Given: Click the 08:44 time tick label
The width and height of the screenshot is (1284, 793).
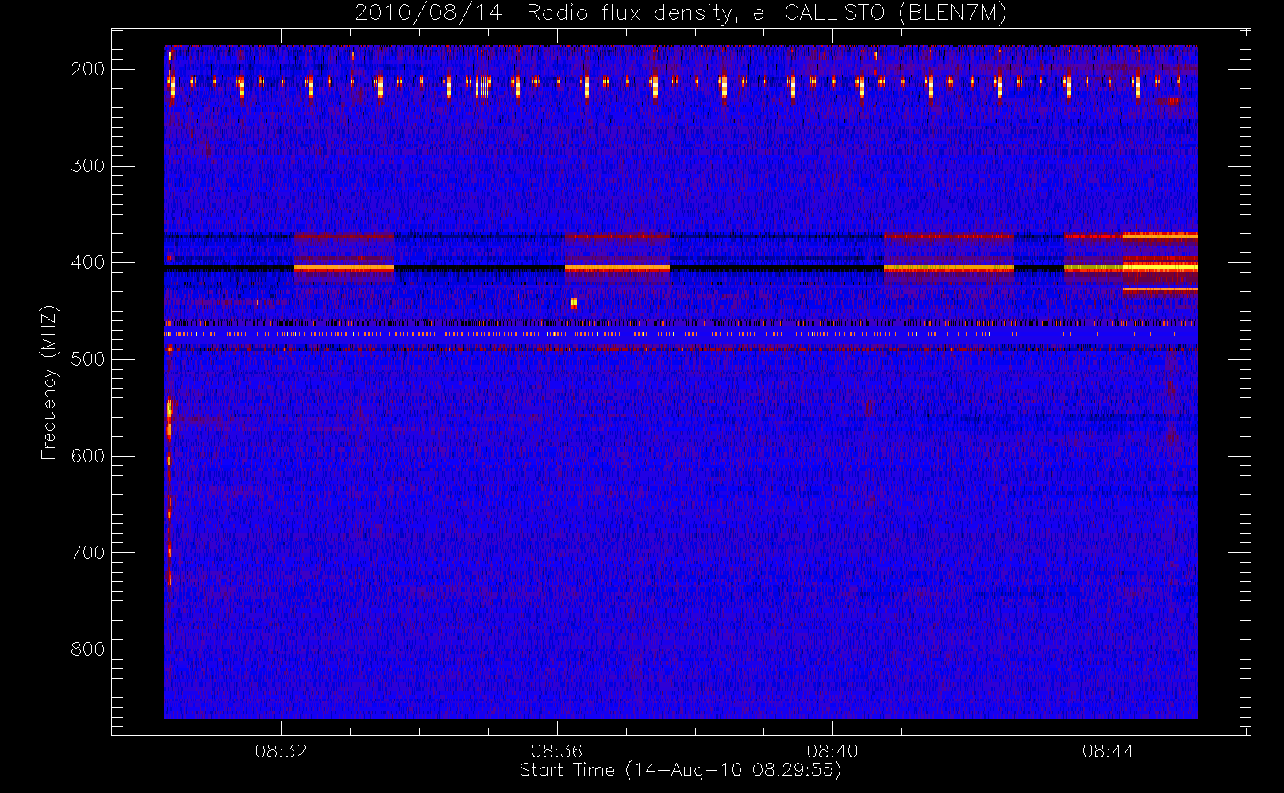Looking at the screenshot, I should pyautogui.click(x=1109, y=751).
